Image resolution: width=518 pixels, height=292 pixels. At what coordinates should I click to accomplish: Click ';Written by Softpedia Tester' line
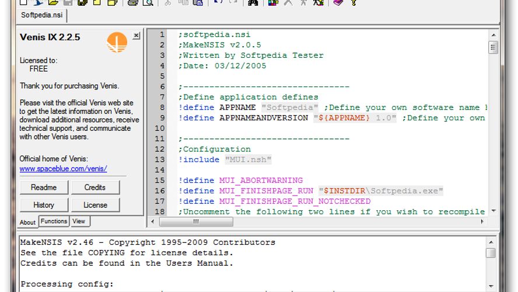pyautogui.click(x=251, y=55)
